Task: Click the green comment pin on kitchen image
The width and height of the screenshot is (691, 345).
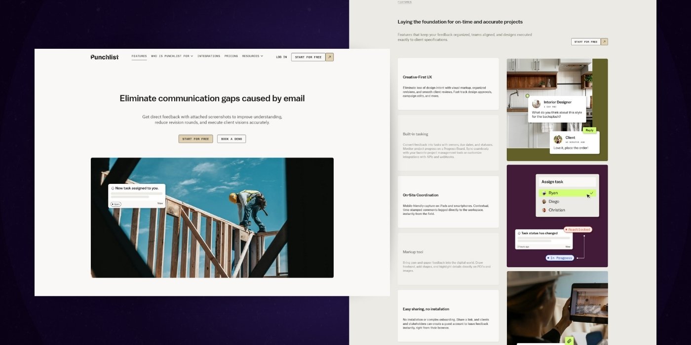Action: pyautogui.click(x=527, y=96)
